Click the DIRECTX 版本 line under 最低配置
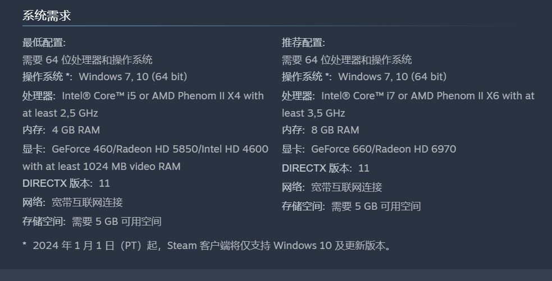 (x=66, y=183)
